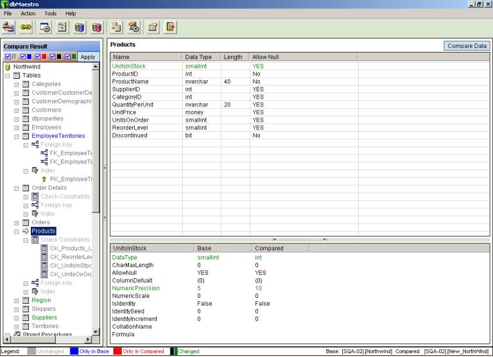Click the tree horizontal scroll right arrow

(x=88, y=339)
